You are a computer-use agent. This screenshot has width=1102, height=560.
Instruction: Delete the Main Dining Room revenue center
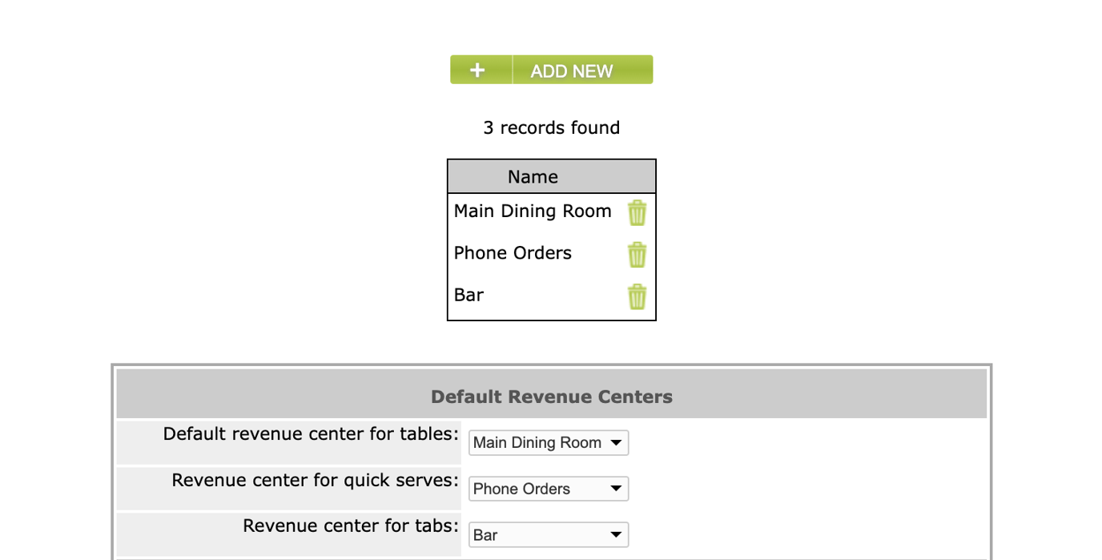pos(637,212)
